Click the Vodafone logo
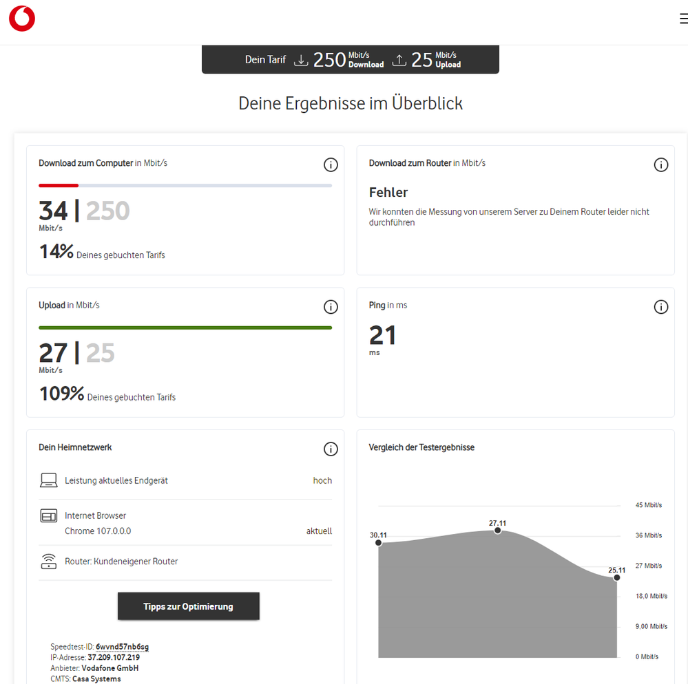 pos(22,19)
